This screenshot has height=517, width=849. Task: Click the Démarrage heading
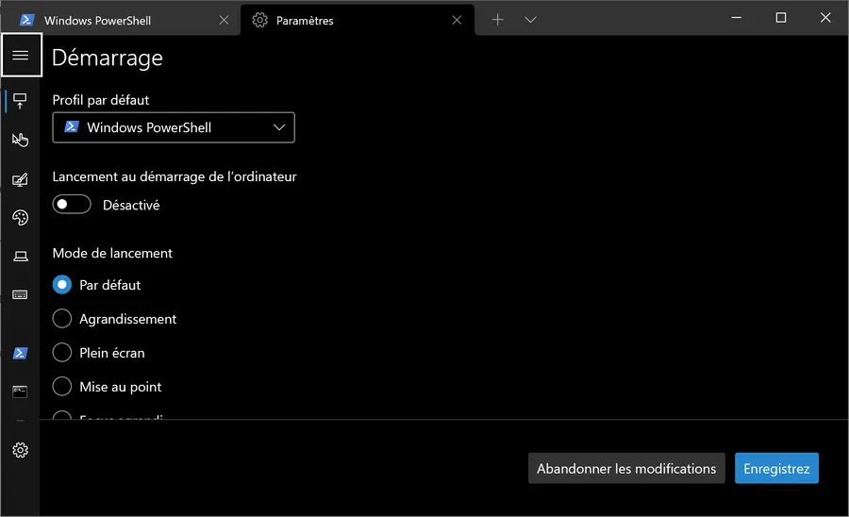coord(108,58)
